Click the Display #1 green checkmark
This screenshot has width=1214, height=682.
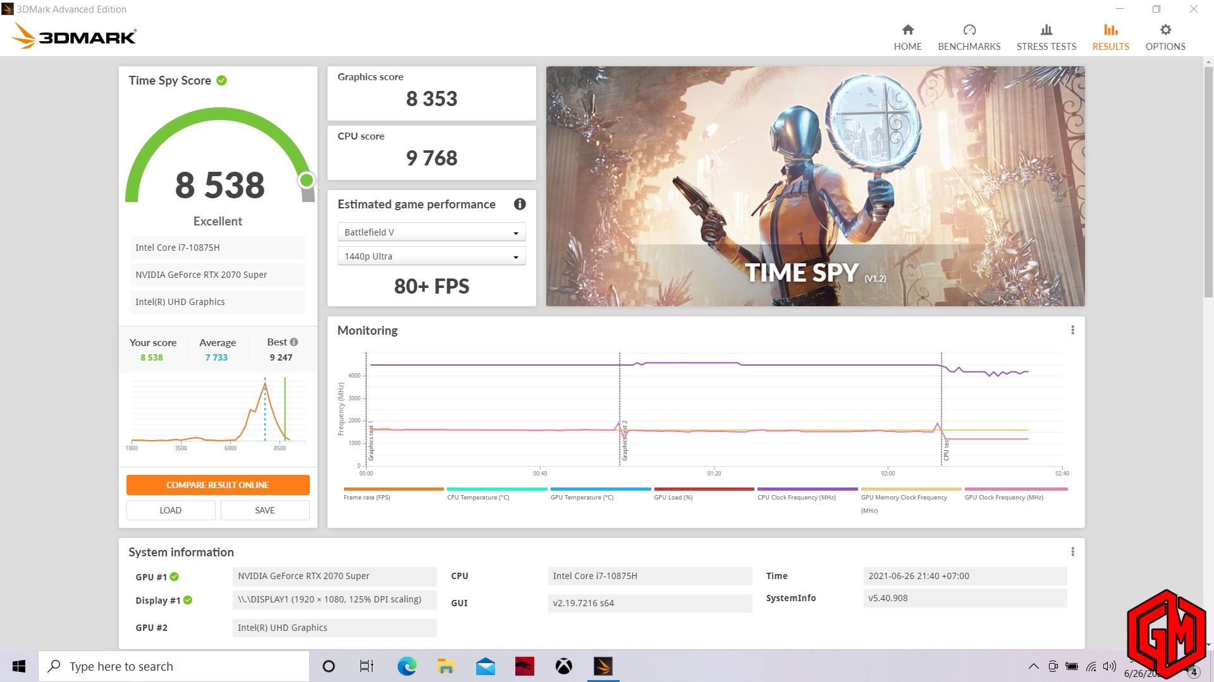click(x=188, y=600)
